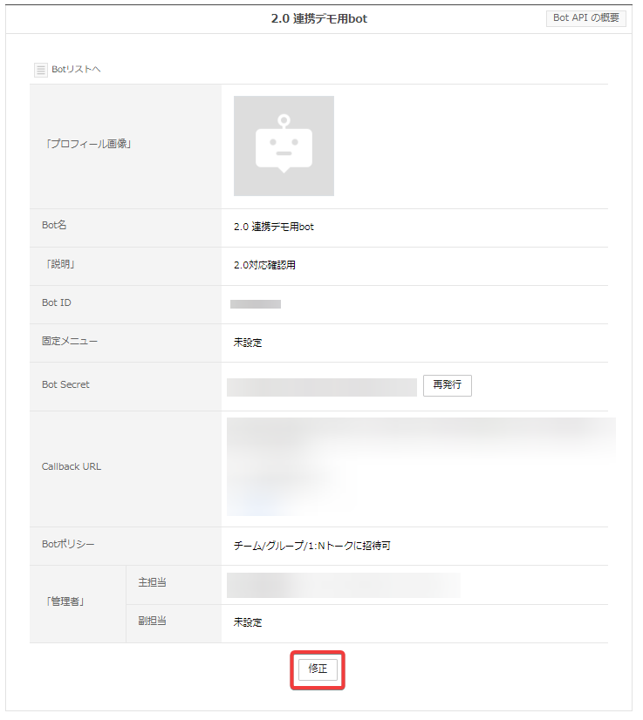
Task: Click the Bot Secret row label
Action: tap(65, 384)
